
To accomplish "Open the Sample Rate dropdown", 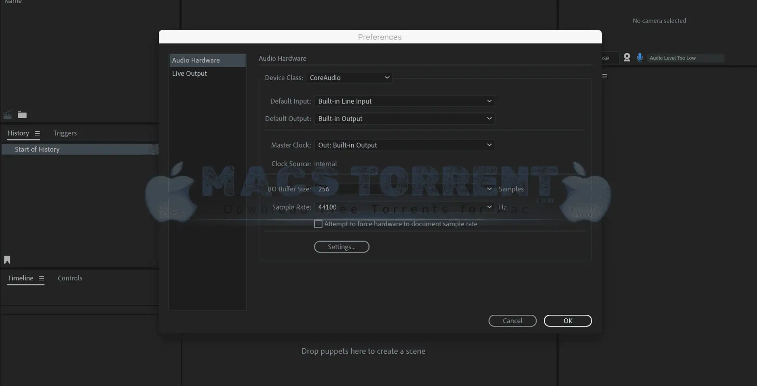I will (404, 207).
